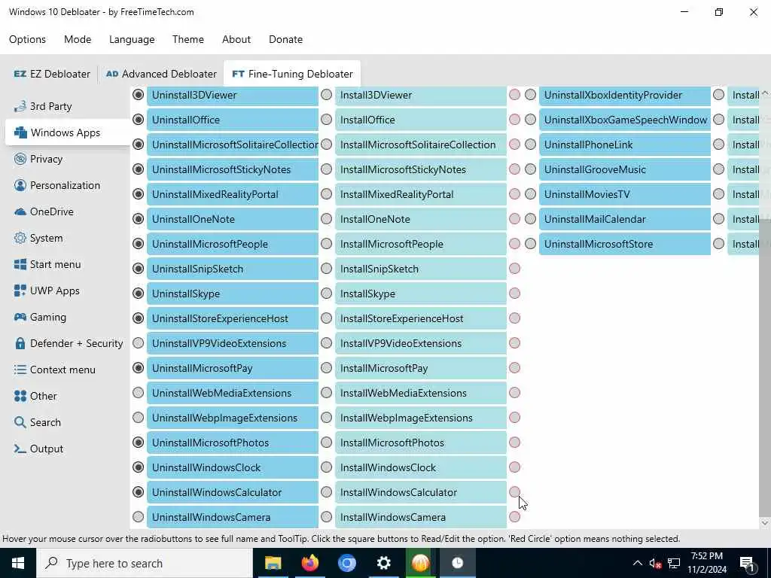Click the InstallStoreExperienceHost option button
The width and height of the screenshot is (771, 578).
421,318
